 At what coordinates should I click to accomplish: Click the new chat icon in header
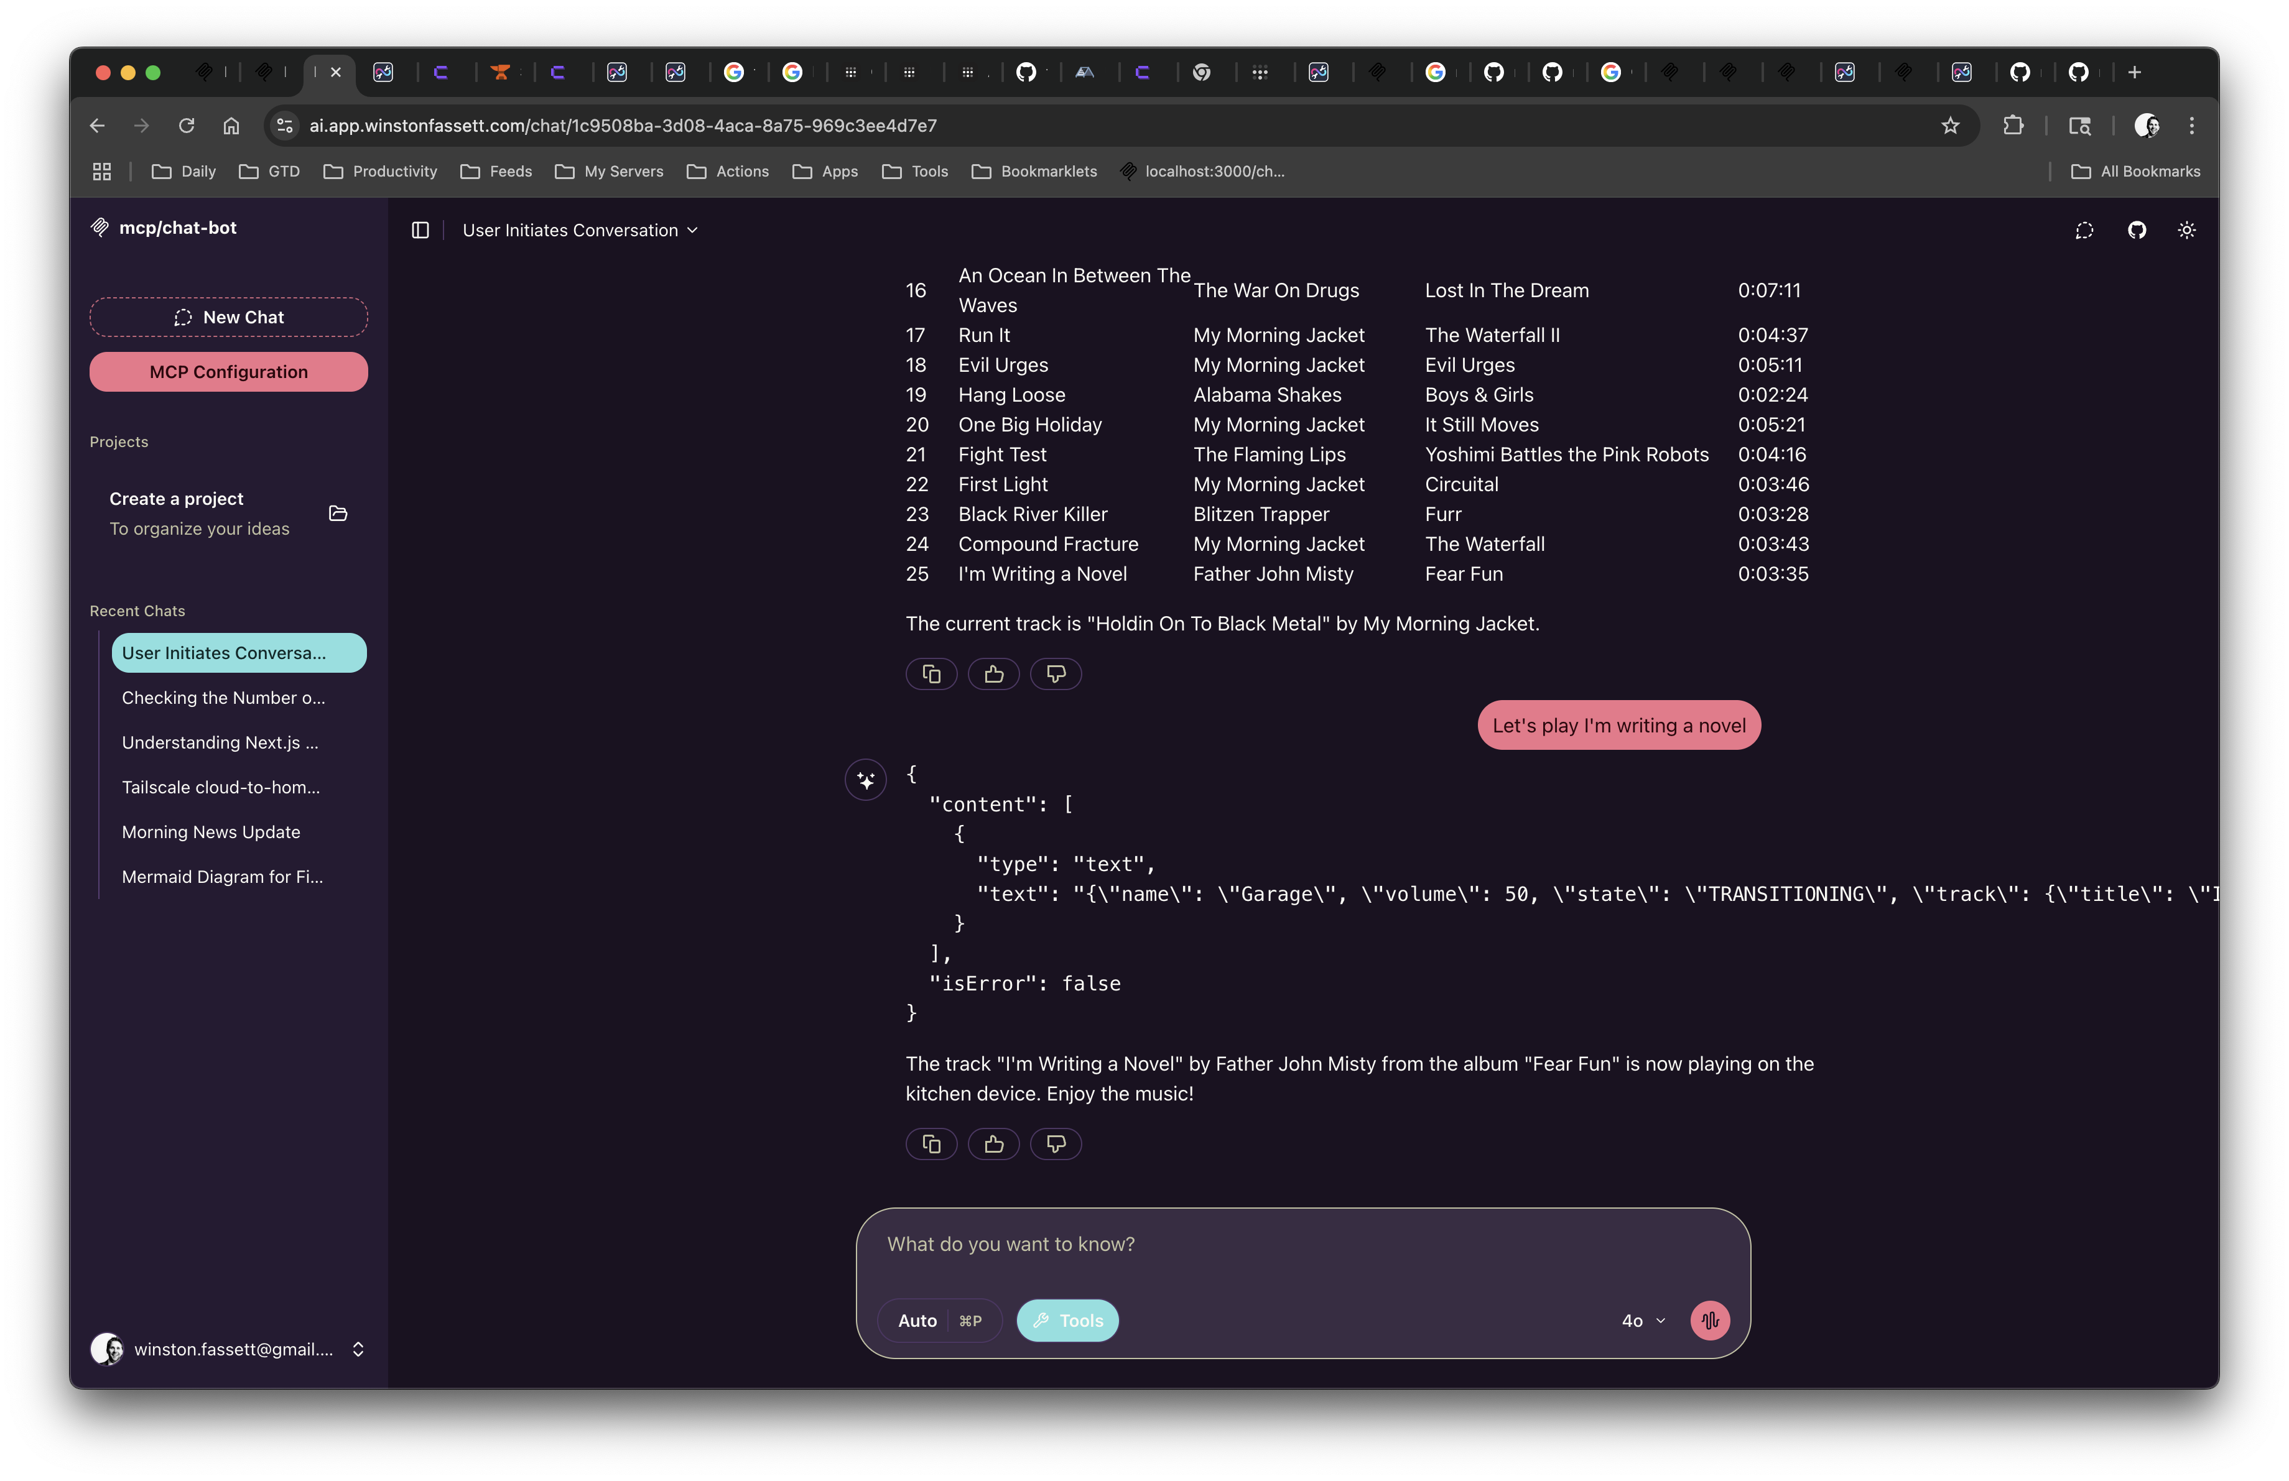click(x=2084, y=229)
